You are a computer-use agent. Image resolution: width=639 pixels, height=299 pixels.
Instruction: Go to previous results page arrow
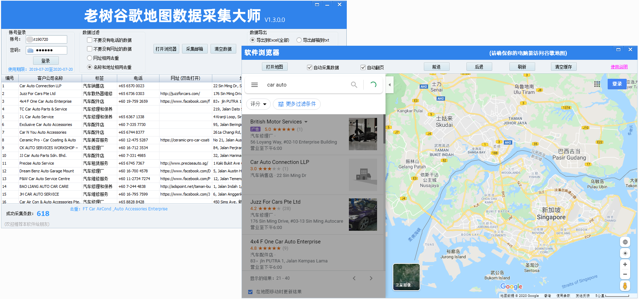(354, 278)
